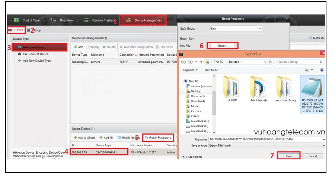Viewport: 335px width, 176px height.
Task: Click Add All online devices
Action: pos(106,138)
